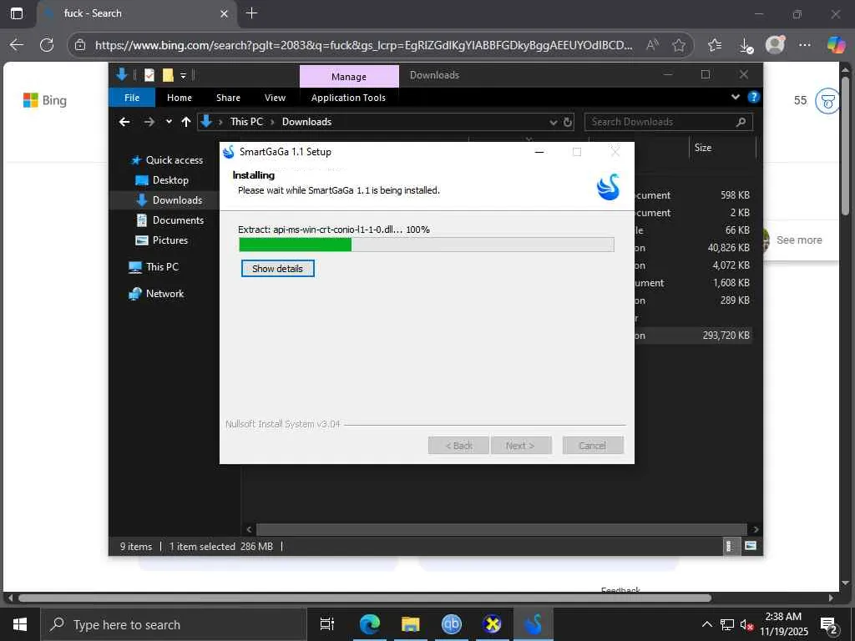Screen dimensions: 855x641
Task: Refresh the Bing page in Edge
Action: click(x=47, y=45)
